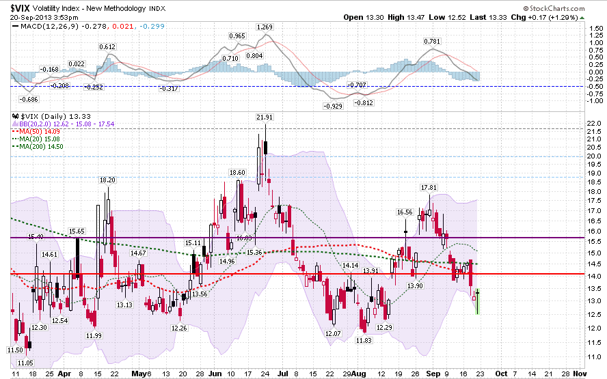Click the 18.60 price label
This screenshot has width=607, height=379.
(x=237, y=173)
